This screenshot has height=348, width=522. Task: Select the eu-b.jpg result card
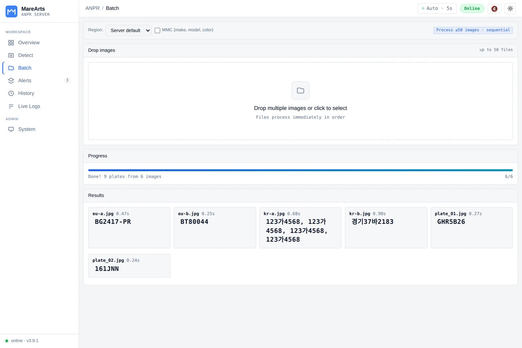point(215,228)
